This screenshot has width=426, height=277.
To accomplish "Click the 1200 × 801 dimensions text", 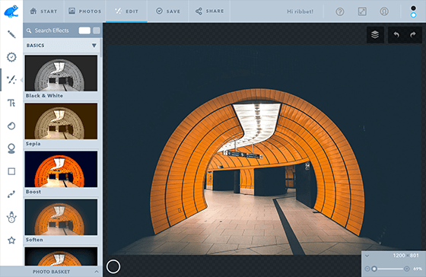I will pyautogui.click(x=406, y=256).
